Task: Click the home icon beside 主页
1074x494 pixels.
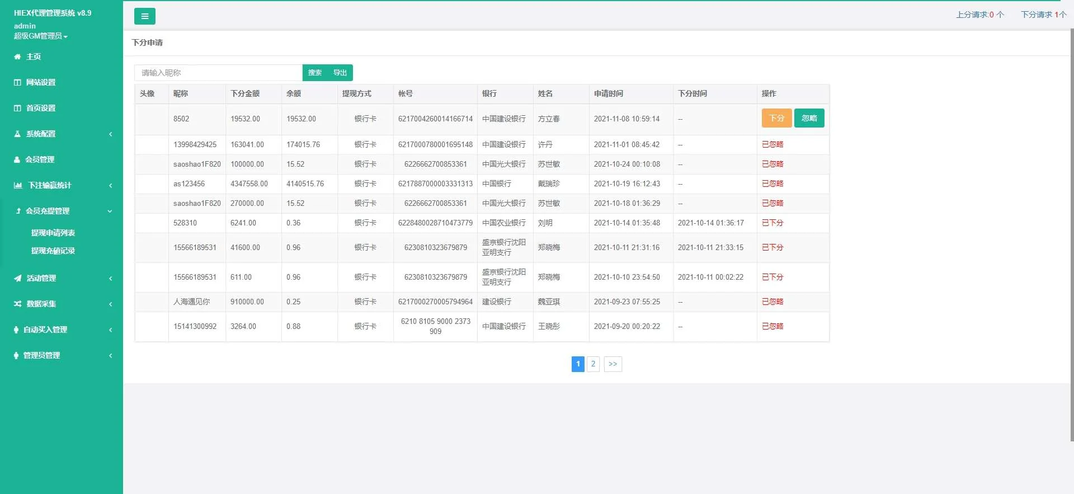Action: point(17,57)
